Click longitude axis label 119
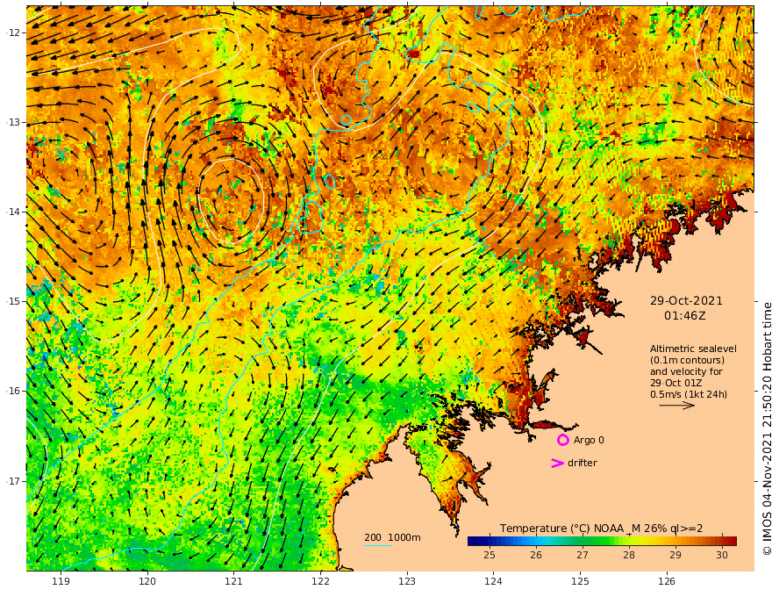This screenshot has width=772, height=597. coord(61,581)
